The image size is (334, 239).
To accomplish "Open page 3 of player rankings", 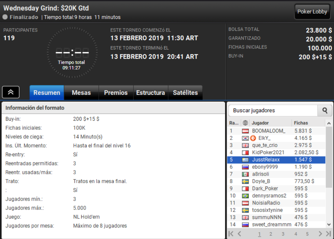I will click(x=283, y=234).
